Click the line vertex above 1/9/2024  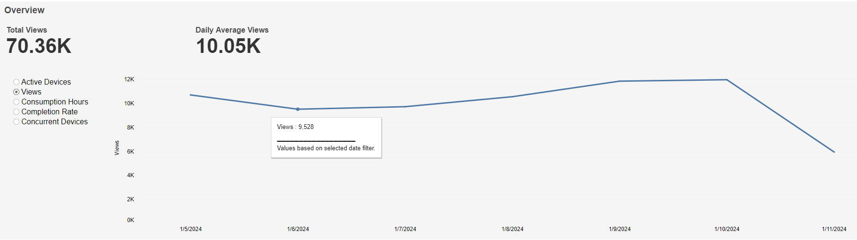tap(620, 81)
